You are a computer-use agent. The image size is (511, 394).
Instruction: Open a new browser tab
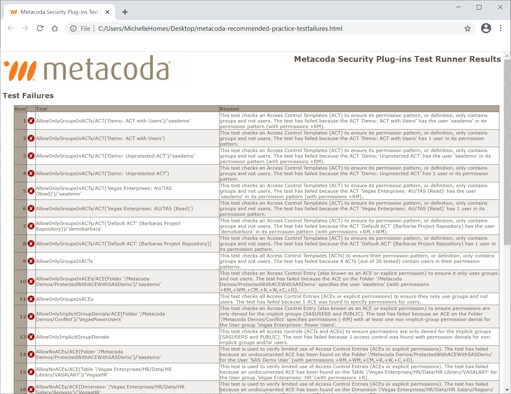(125, 12)
